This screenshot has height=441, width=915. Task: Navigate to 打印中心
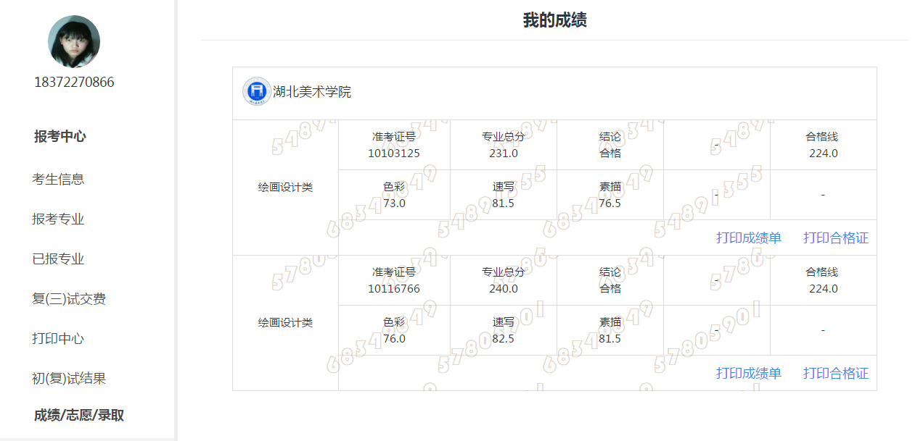click(58, 338)
